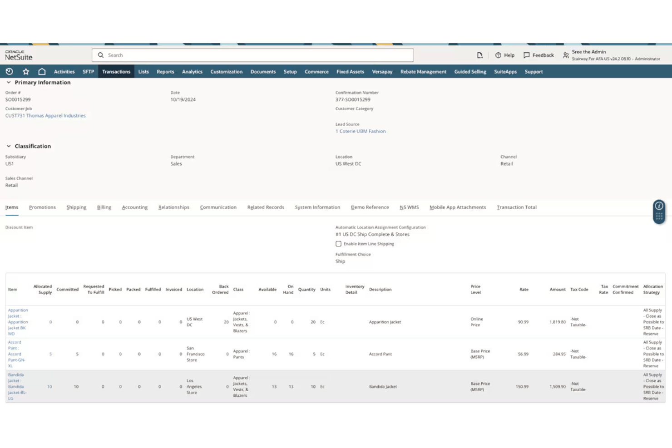Open lead source Coterie UBM Fashion link
The width and height of the screenshot is (672, 448).
[x=361, y=131]
